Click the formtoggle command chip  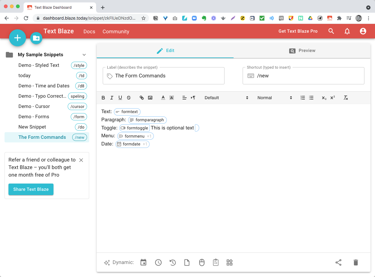(x=134, y=128)
